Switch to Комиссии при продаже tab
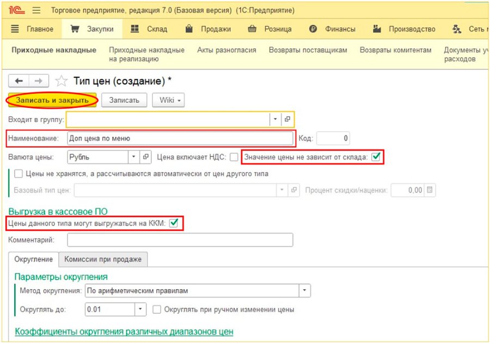 (103, 259)
